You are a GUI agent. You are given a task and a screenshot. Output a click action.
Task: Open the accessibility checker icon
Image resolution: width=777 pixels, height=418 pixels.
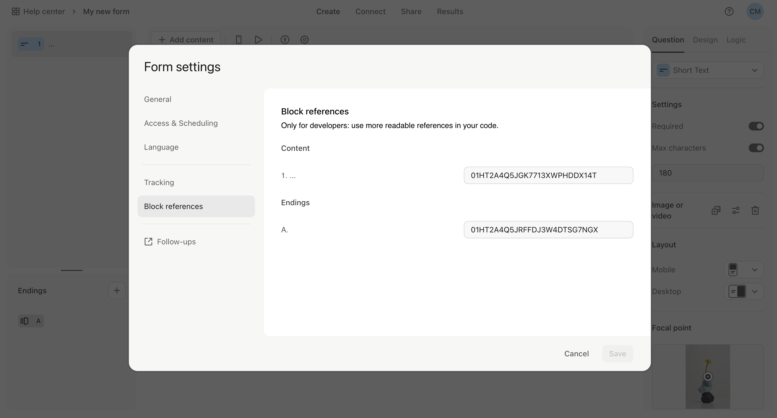285,39
